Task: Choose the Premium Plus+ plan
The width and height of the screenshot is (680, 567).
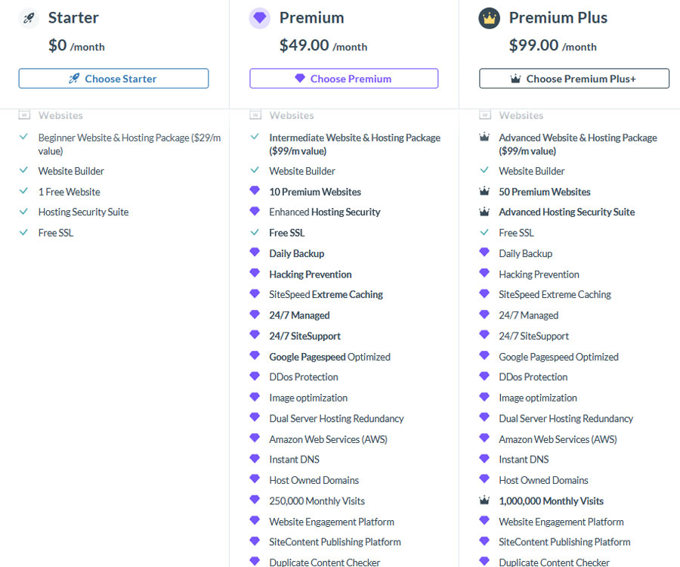Action: coord(574,79)
